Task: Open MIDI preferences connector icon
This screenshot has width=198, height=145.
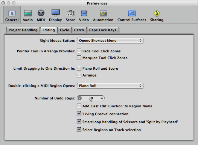Action: (x=41, y=13)
